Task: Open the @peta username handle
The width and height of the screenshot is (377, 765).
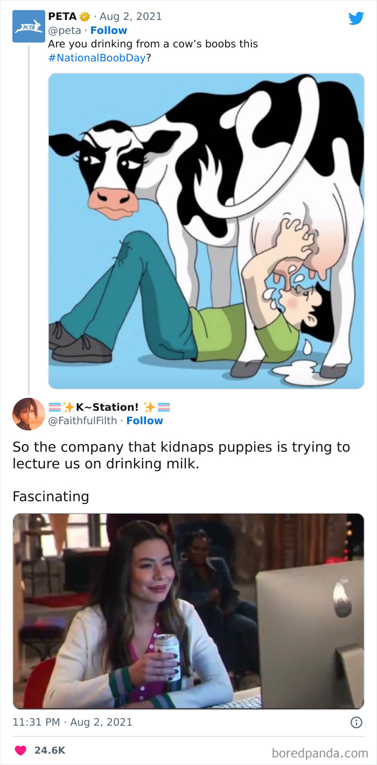Action: coord(65,30)
